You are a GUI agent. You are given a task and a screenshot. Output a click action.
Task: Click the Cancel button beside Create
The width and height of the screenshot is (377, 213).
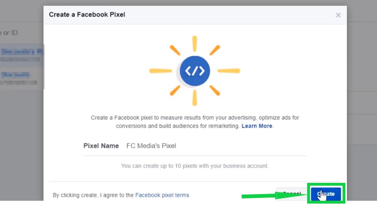pyautogui.click(x=292, y=194)
